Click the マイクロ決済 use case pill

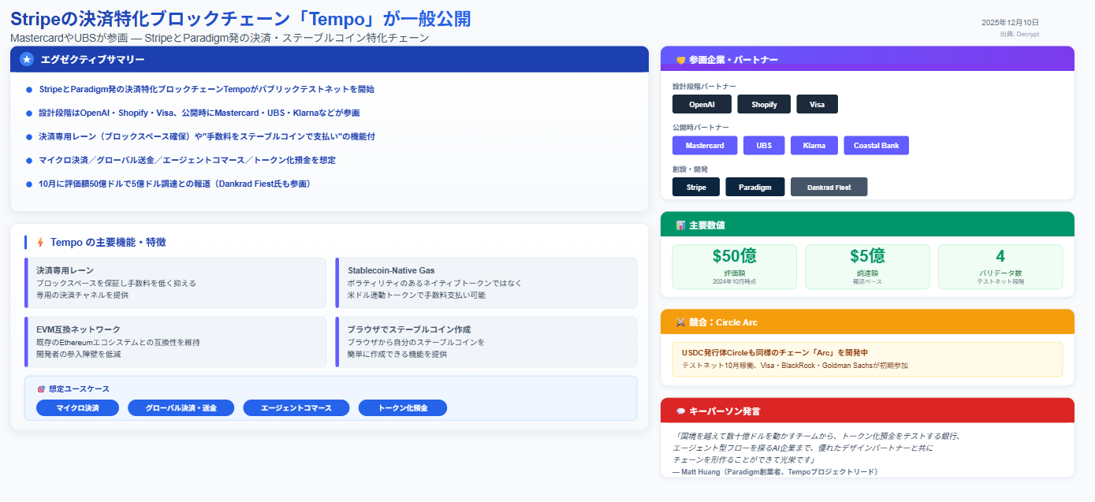76,407
